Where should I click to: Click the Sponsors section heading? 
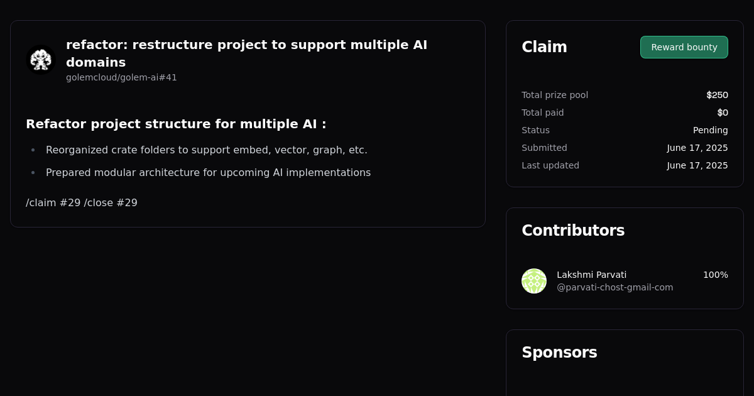point(559,353)
